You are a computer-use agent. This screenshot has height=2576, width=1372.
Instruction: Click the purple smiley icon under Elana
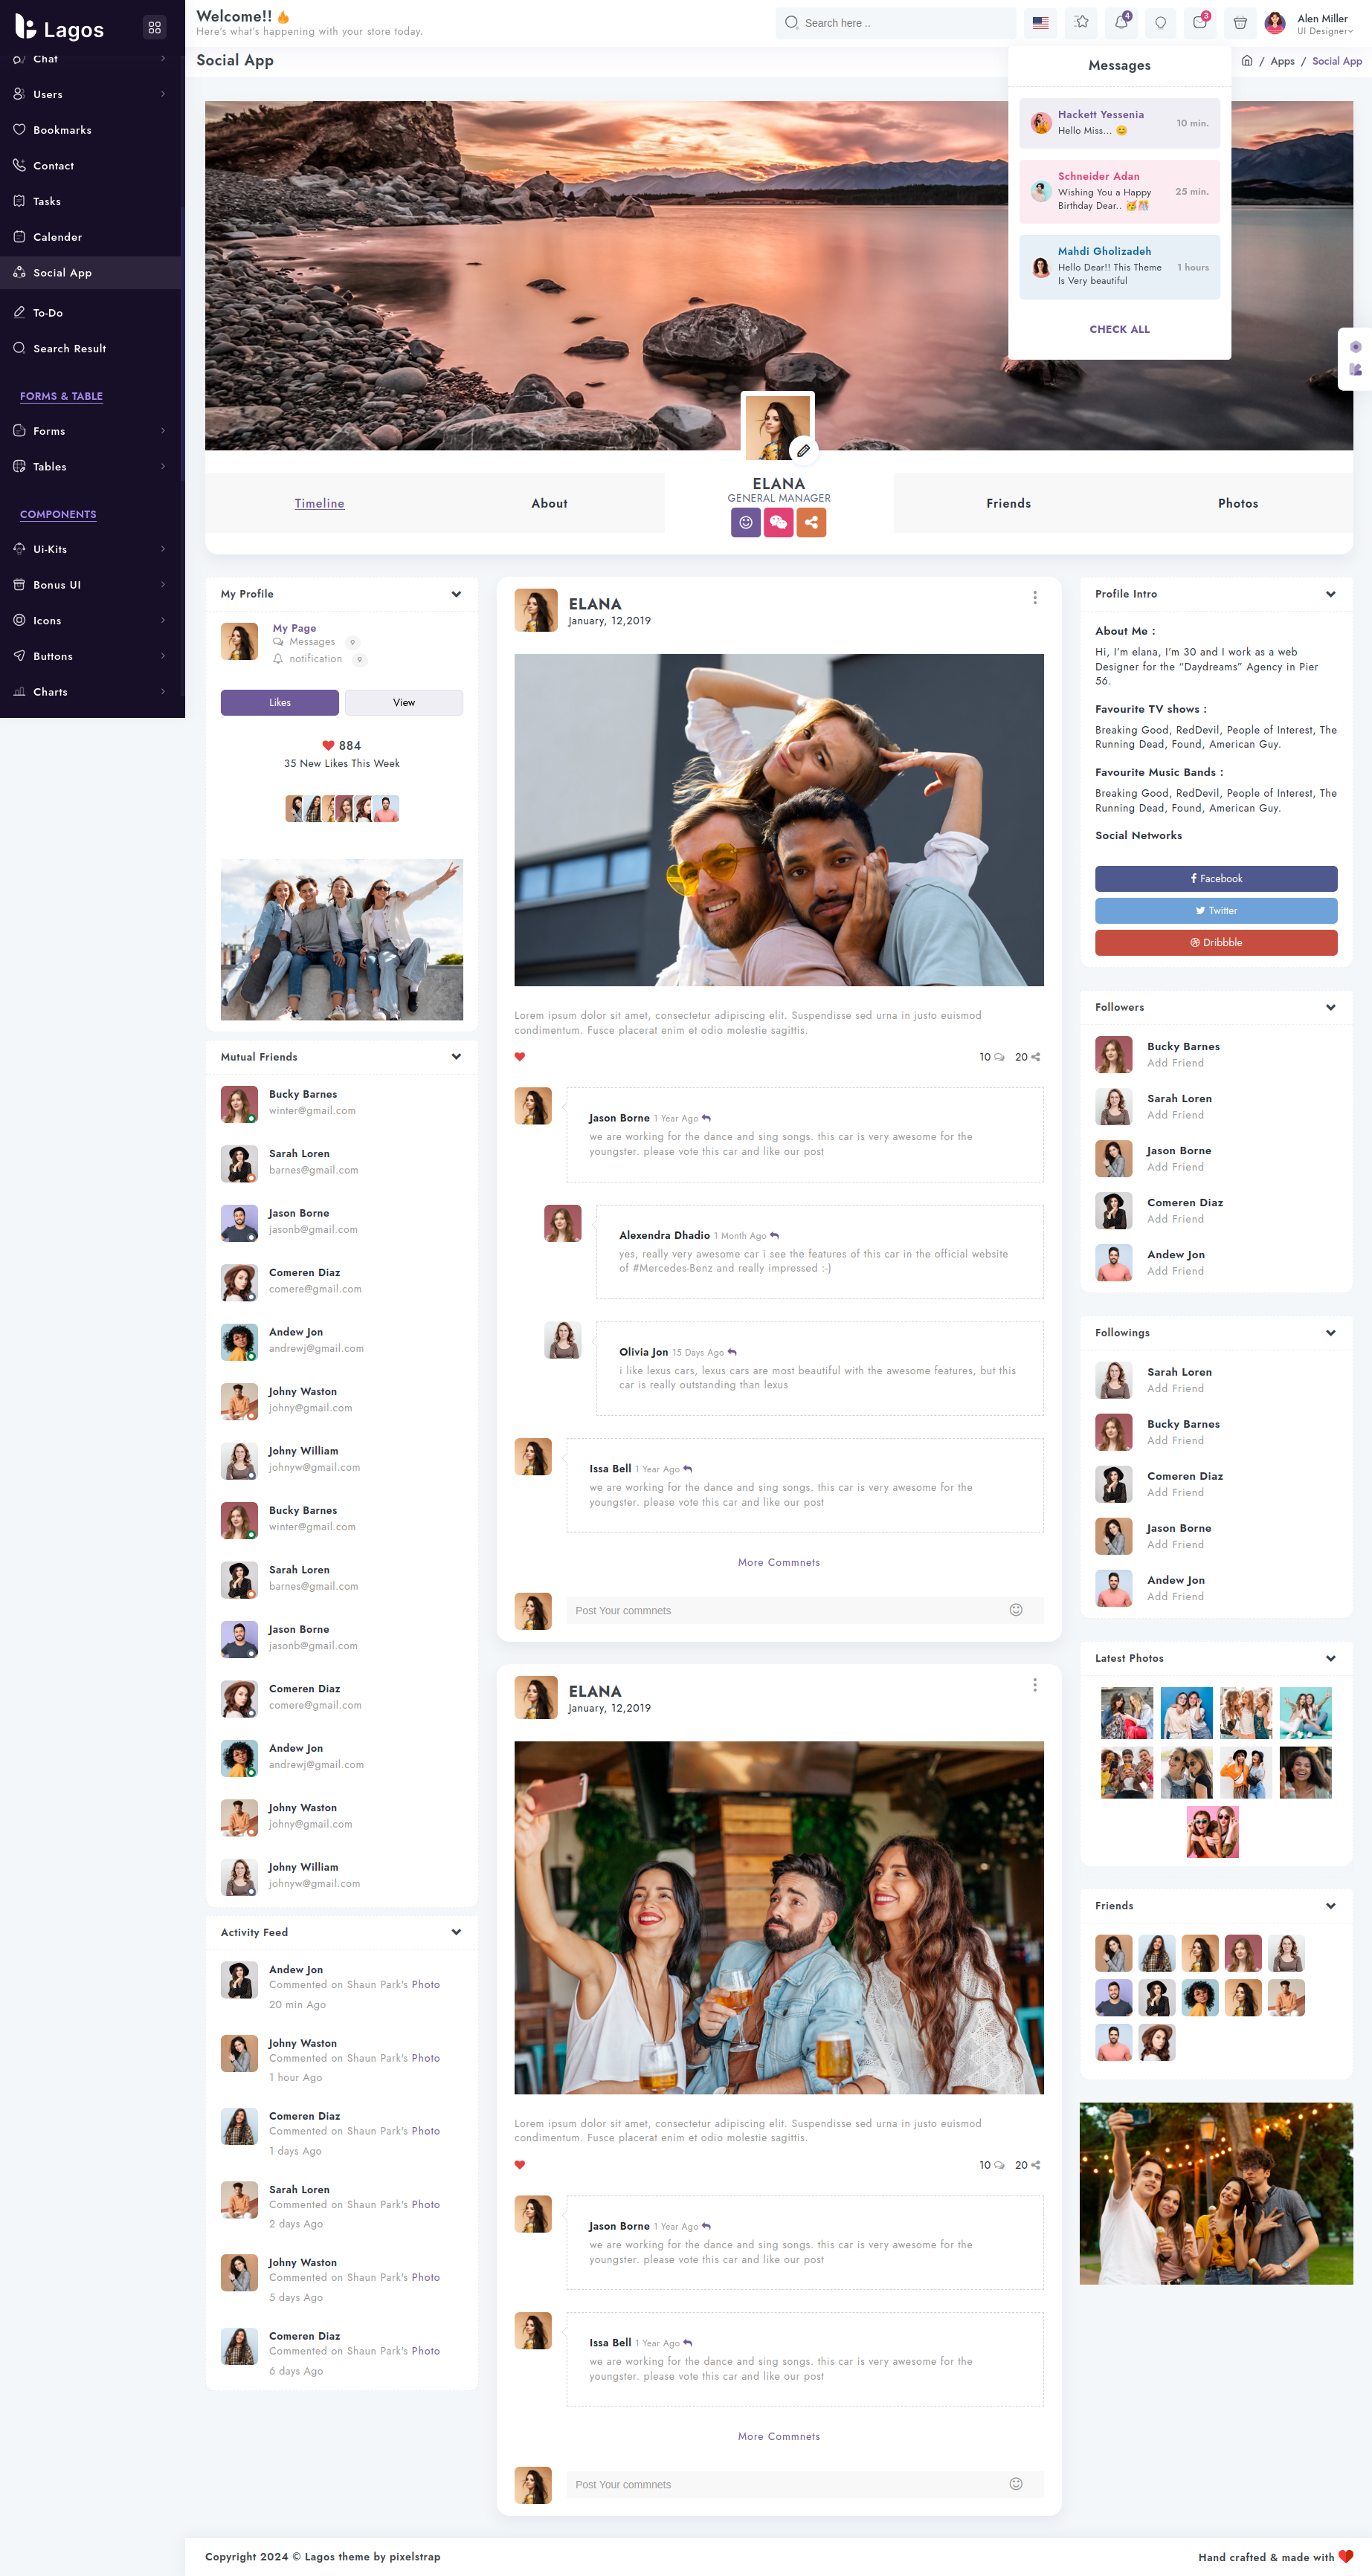coord(746,522)
